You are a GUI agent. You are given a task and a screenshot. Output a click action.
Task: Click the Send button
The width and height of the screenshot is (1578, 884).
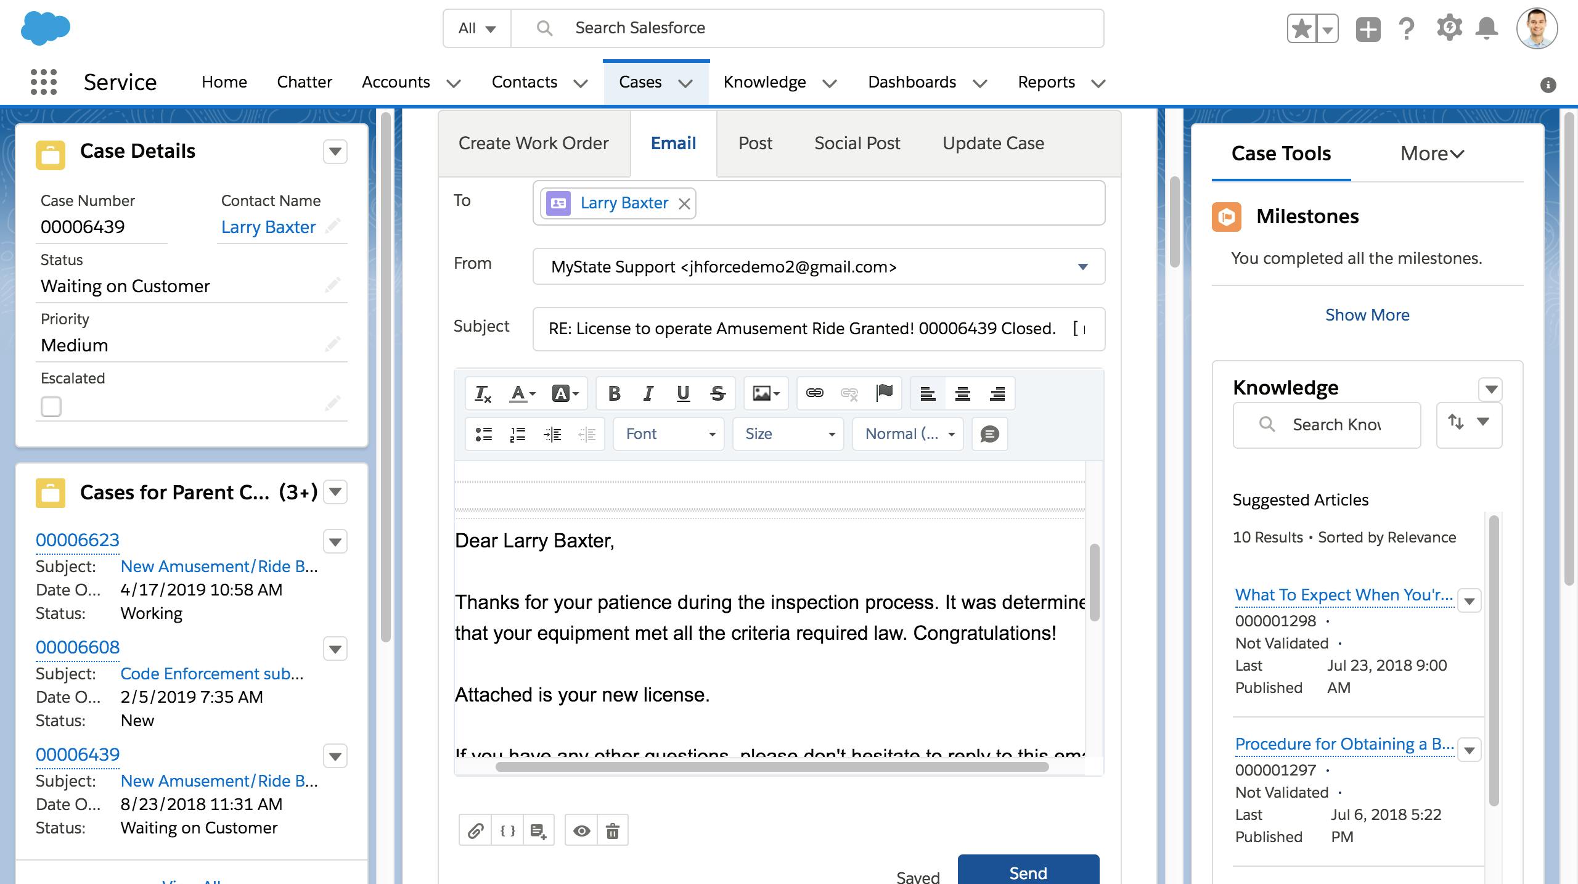click(x=1028, y=870)
